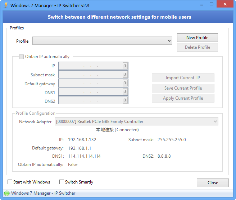The height and width of the screenshot is (200, 236).
Task: Expand the Network Adapter dropdown
Action: click(x=136, y=122)
